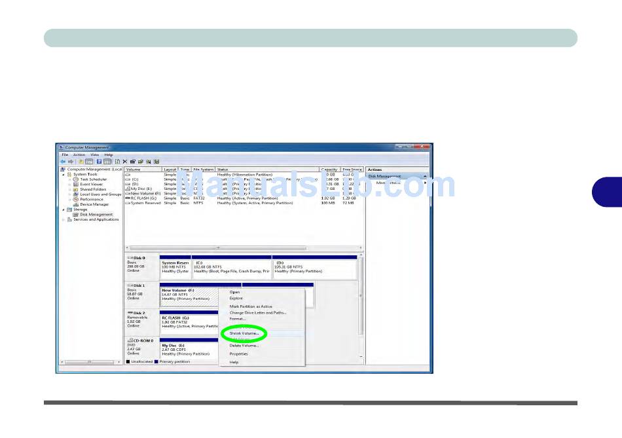
Task: Click the disk view vertical scrollbar
Action: 361,306
